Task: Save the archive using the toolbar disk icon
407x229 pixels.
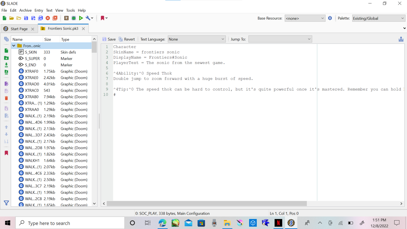Action: point(26,18)
